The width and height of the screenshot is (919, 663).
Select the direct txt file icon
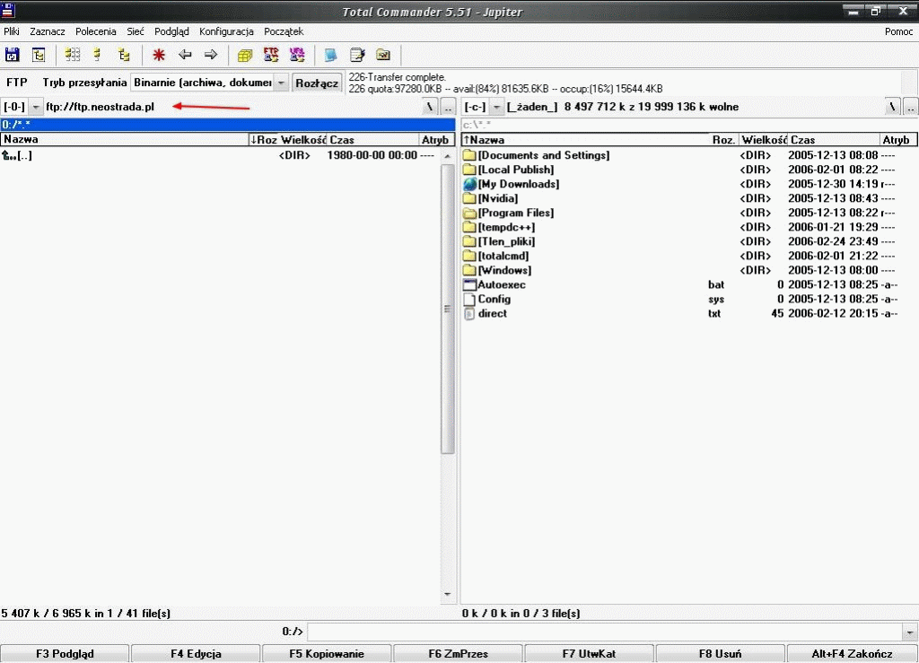pos(469,313)
